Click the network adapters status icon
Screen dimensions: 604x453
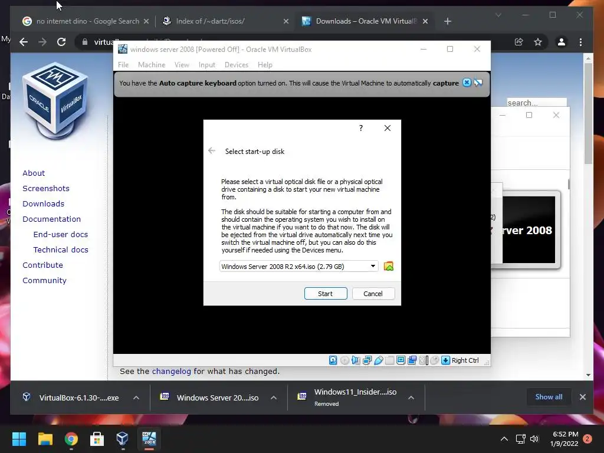click(367, 360)
